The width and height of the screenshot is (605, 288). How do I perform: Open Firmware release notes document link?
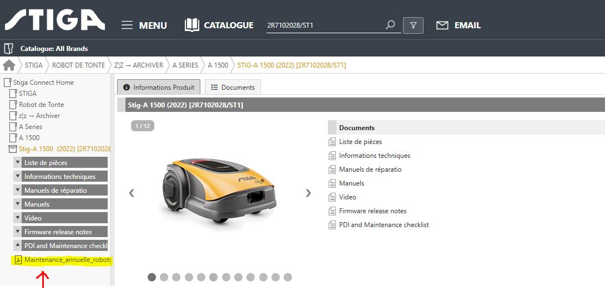point(373,211)
